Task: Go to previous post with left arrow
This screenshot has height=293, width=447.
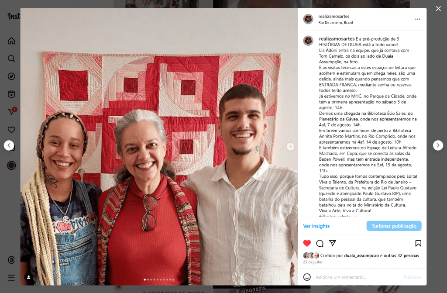Action: click(x=9, y=145)
